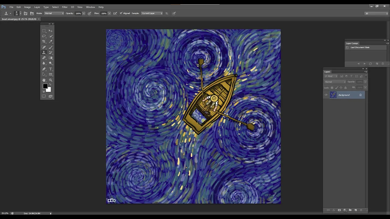
Task: Open the Flow slider dropdown
Action: pyautogui.click(x=109, y=13)
